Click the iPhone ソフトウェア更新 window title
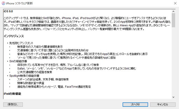This screenshot has height=109, width=179. point(19,3)
